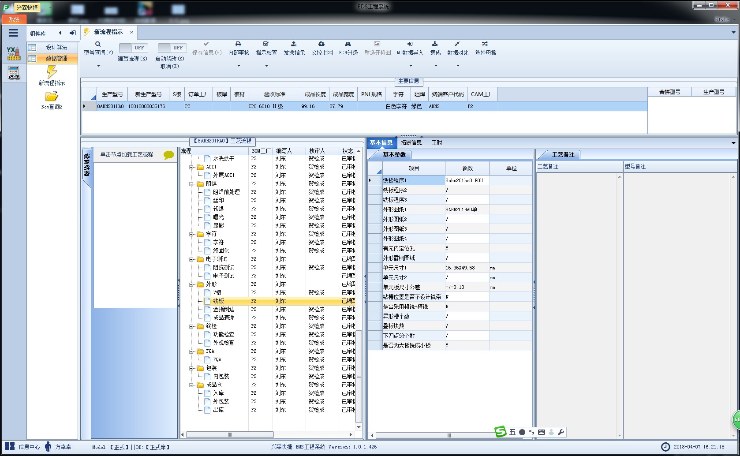Viewport: 740px width, 456px height.
Task: Toggle the 编写流程 OFF switch
Action: (133, 48)
